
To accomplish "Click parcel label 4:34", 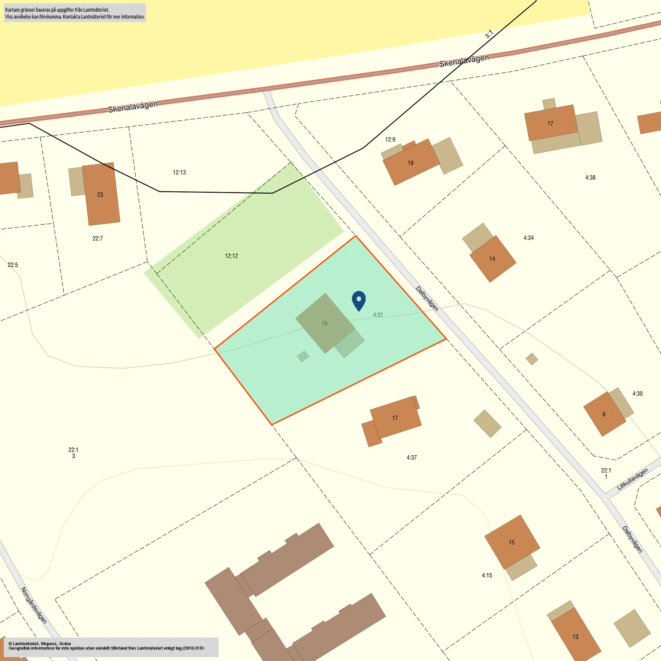I will 528,238.
